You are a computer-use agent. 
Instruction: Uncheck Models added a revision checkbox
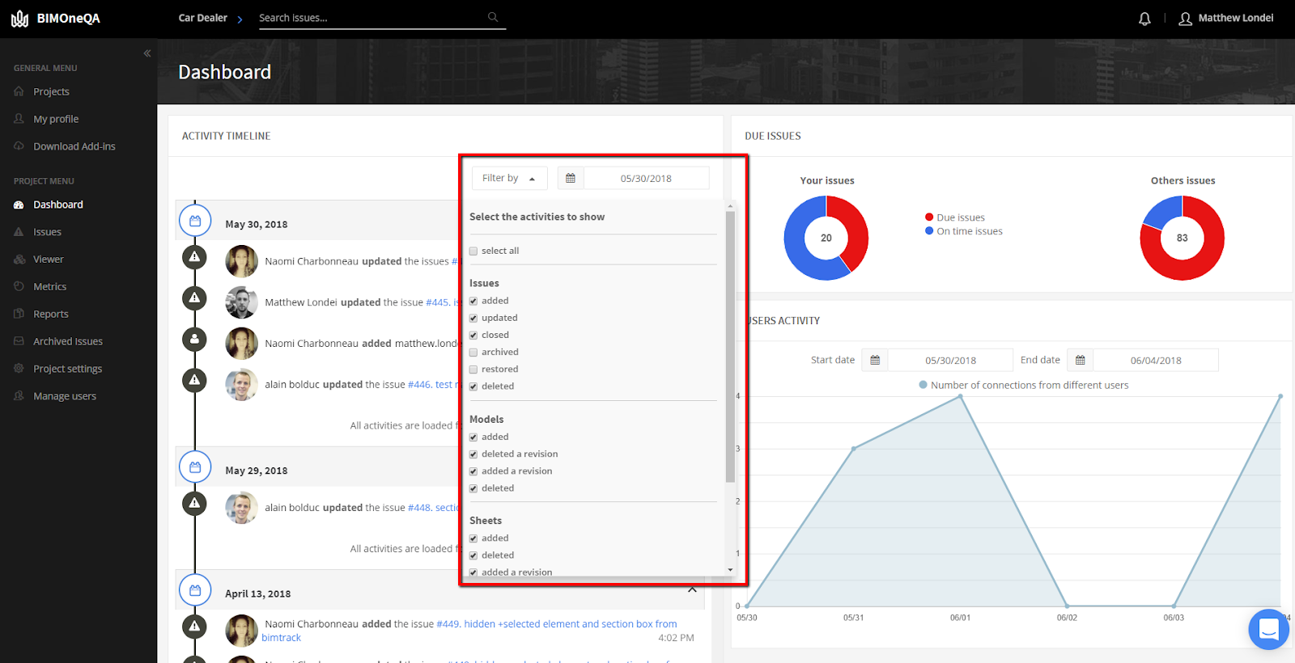click(473, 471)
